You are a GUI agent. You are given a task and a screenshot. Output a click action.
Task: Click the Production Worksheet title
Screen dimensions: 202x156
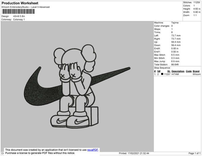[x=20, y=3]
